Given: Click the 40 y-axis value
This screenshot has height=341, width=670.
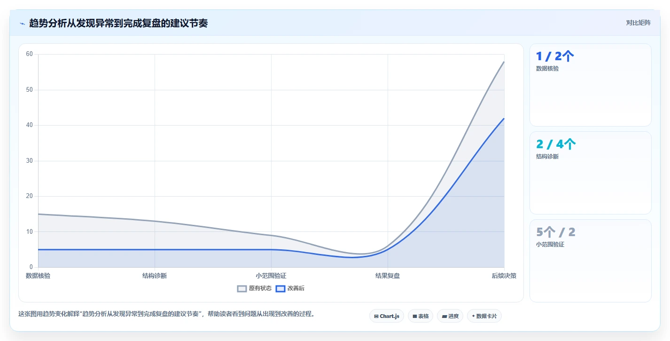Looking at the screenshot, I should pos(30,125).
